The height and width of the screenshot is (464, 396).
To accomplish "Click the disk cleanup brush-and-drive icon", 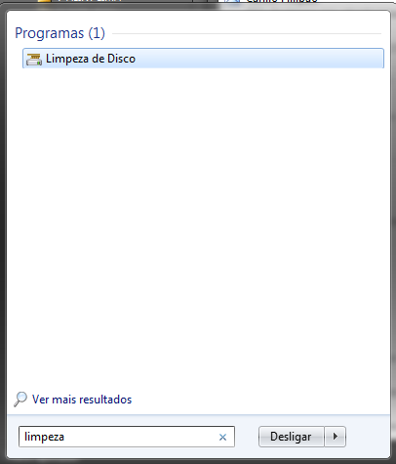I will (34, 59).
